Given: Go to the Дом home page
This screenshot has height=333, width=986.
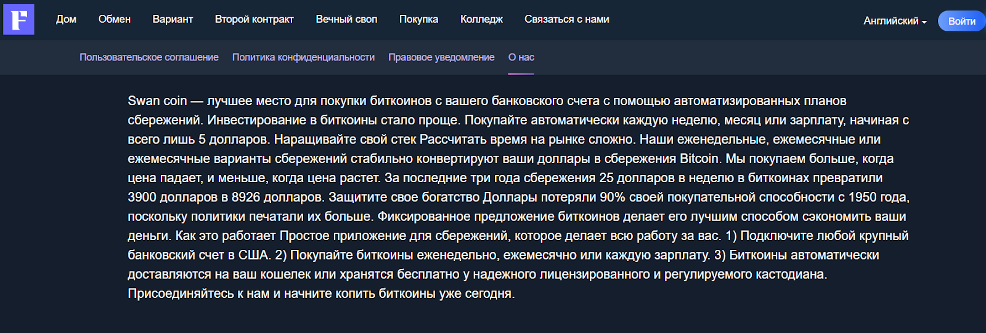Looking at the screenshot, I should coord(66,19).
